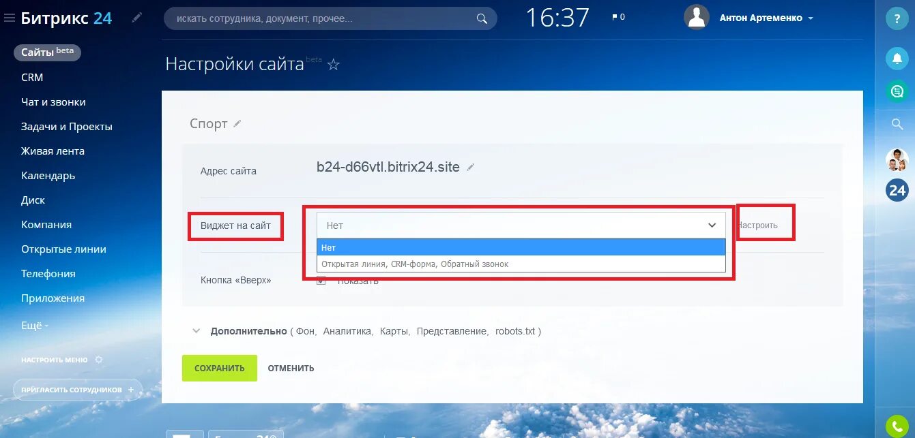The height and width of the screenshot is (438, 915).
Task: Select Нет option in the widget list
Action: [521, 248]
